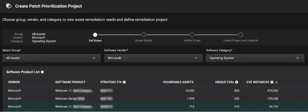Sort by STRATEGIC FIX column header
Viewport: 308px width, 112px height.
pos(111,82)
